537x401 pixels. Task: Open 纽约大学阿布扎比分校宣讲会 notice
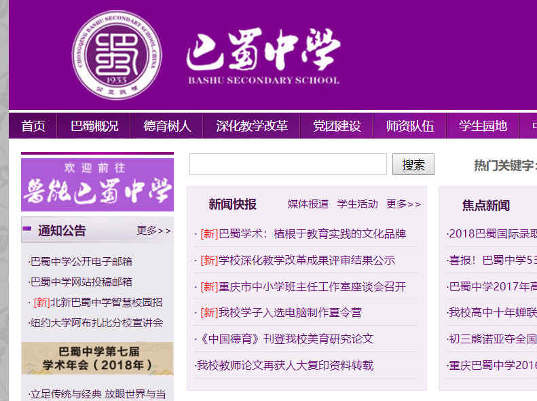point(96,323)
